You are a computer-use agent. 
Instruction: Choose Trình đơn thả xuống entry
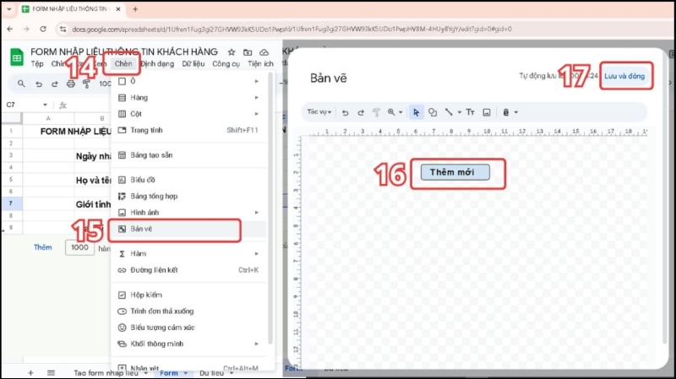point(188,311)
